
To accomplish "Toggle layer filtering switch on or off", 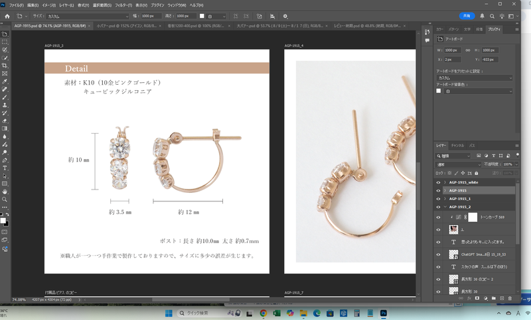I will pos(517,155).
